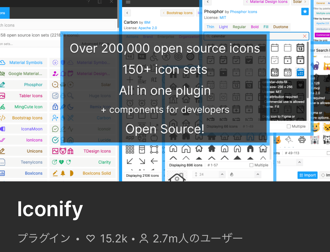
Task: Click the blue star favorite button for Phosphor
Action: [x=305, y=11]
